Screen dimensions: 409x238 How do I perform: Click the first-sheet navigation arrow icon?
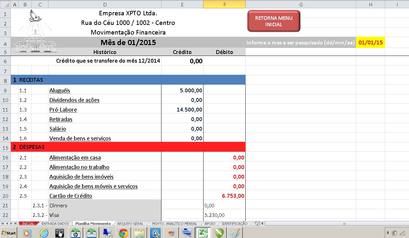3,223
